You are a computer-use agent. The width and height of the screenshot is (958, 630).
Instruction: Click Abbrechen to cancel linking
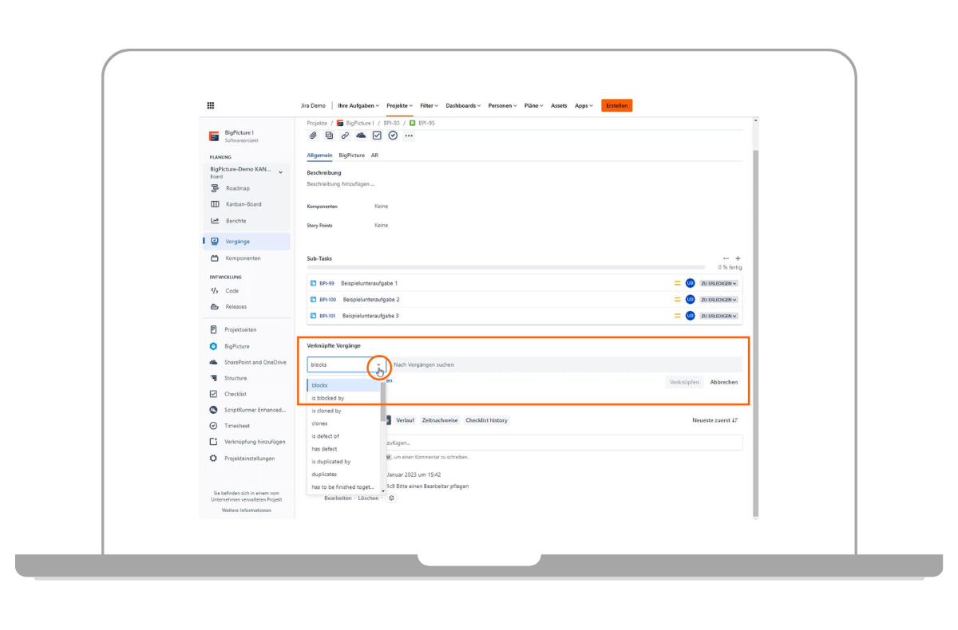tap(723, 382)
